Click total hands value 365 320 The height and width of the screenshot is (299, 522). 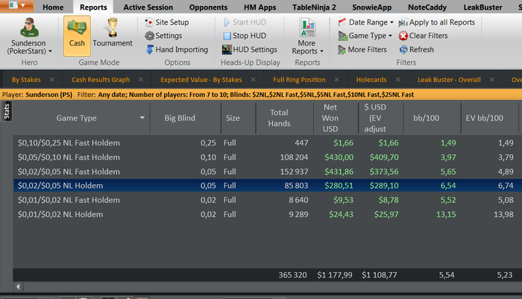292,275
